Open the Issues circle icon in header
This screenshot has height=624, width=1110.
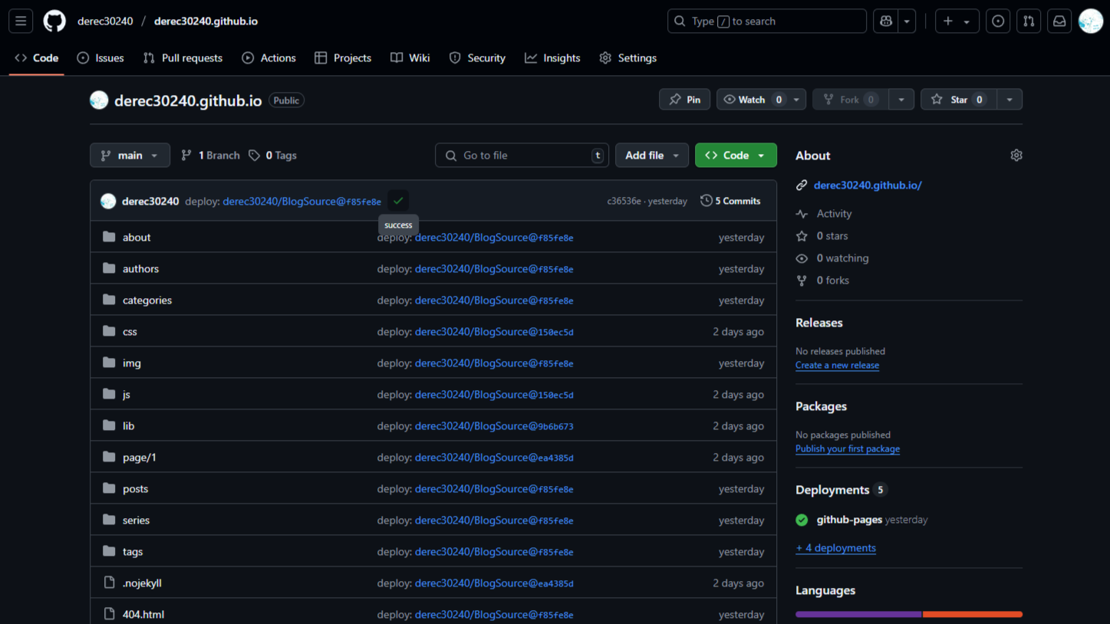(998, 21)
